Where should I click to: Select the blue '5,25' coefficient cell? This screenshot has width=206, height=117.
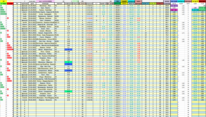(x=69, y=71)
